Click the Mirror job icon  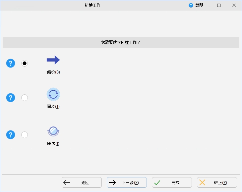pos(53,131)
